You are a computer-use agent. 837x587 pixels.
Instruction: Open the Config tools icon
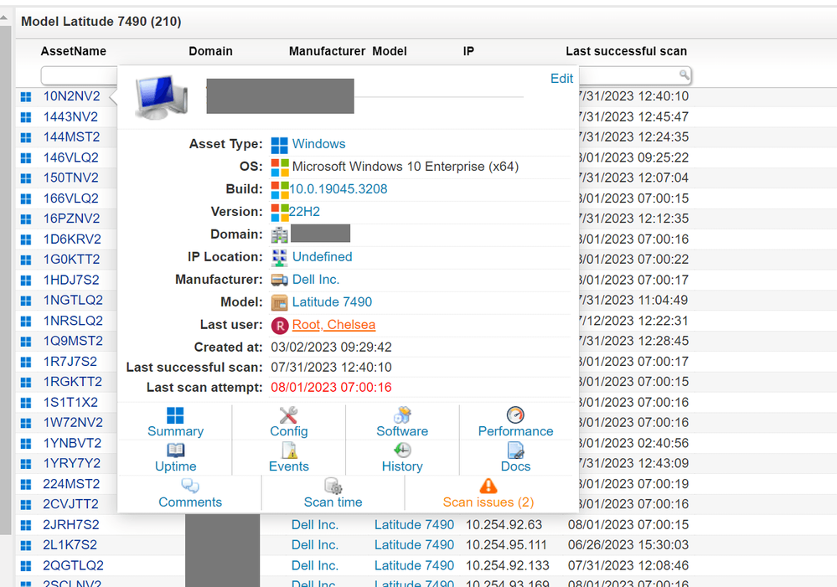tap(288, 416)
